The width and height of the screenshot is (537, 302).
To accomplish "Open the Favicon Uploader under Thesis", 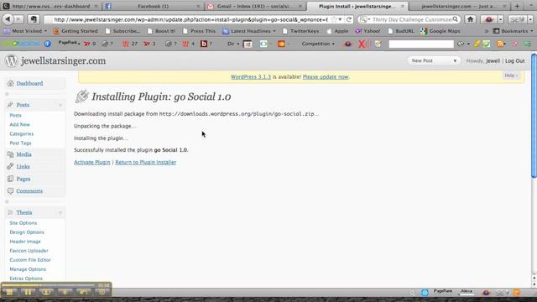I will (29, 251).
